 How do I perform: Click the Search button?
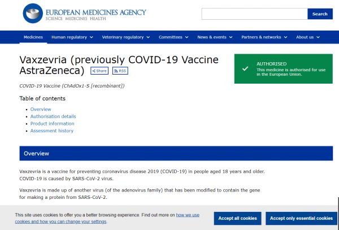[x=320, y=14]
